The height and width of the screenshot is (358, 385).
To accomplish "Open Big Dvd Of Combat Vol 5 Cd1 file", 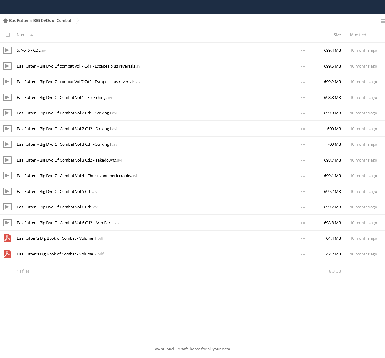I will point(57,191).
